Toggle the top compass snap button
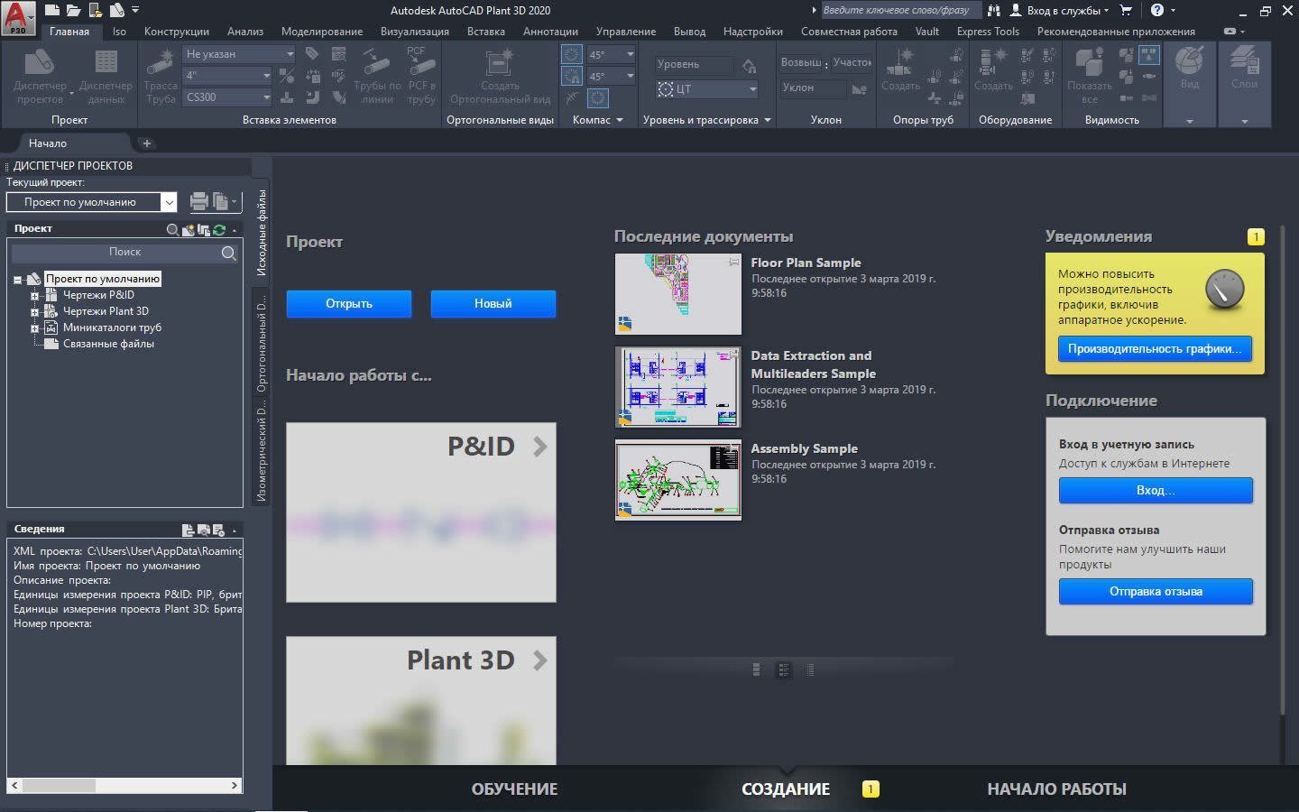The image size is (1299, 812). tap(572, 54)
